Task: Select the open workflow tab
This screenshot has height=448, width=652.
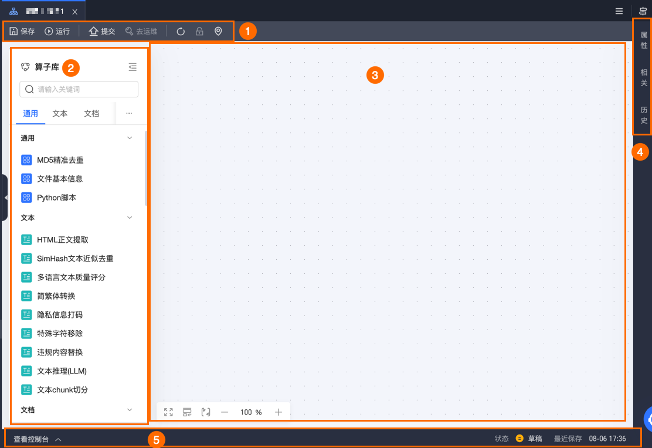Action: (43, 11)
